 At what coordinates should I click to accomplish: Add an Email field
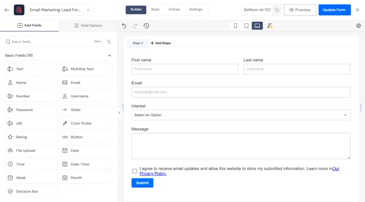coord(86,83)
